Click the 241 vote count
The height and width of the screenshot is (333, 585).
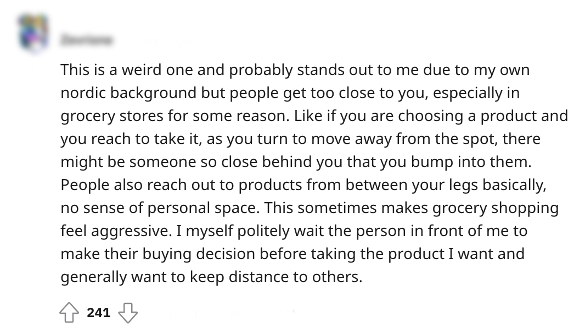[x=99, y=313]
